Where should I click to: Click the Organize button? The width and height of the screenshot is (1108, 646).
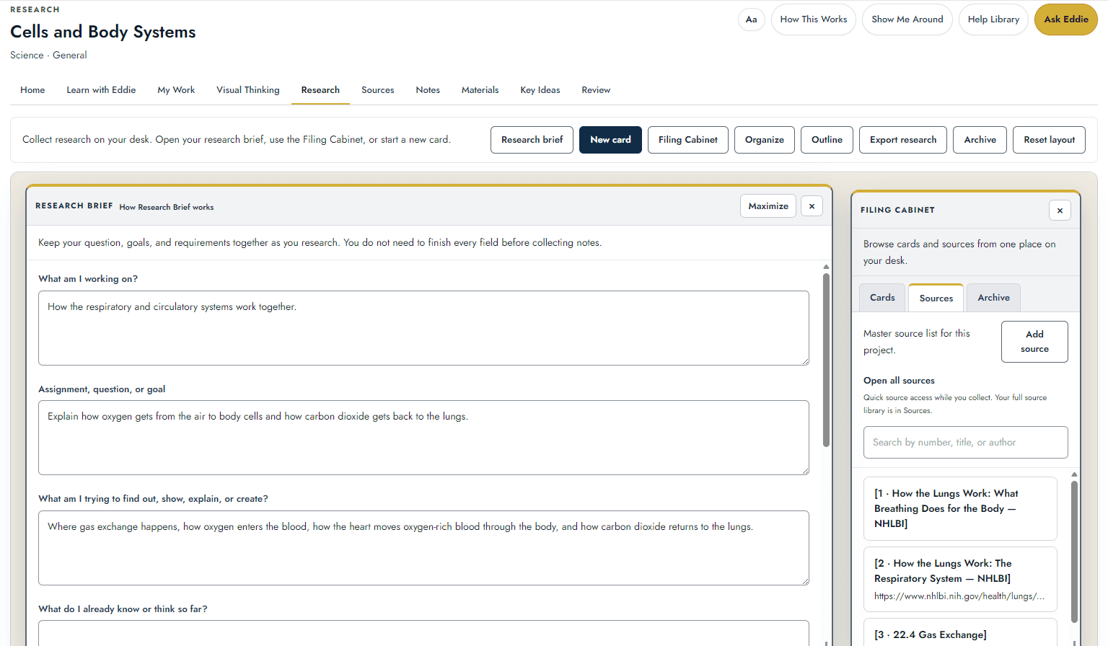(765, 140)
